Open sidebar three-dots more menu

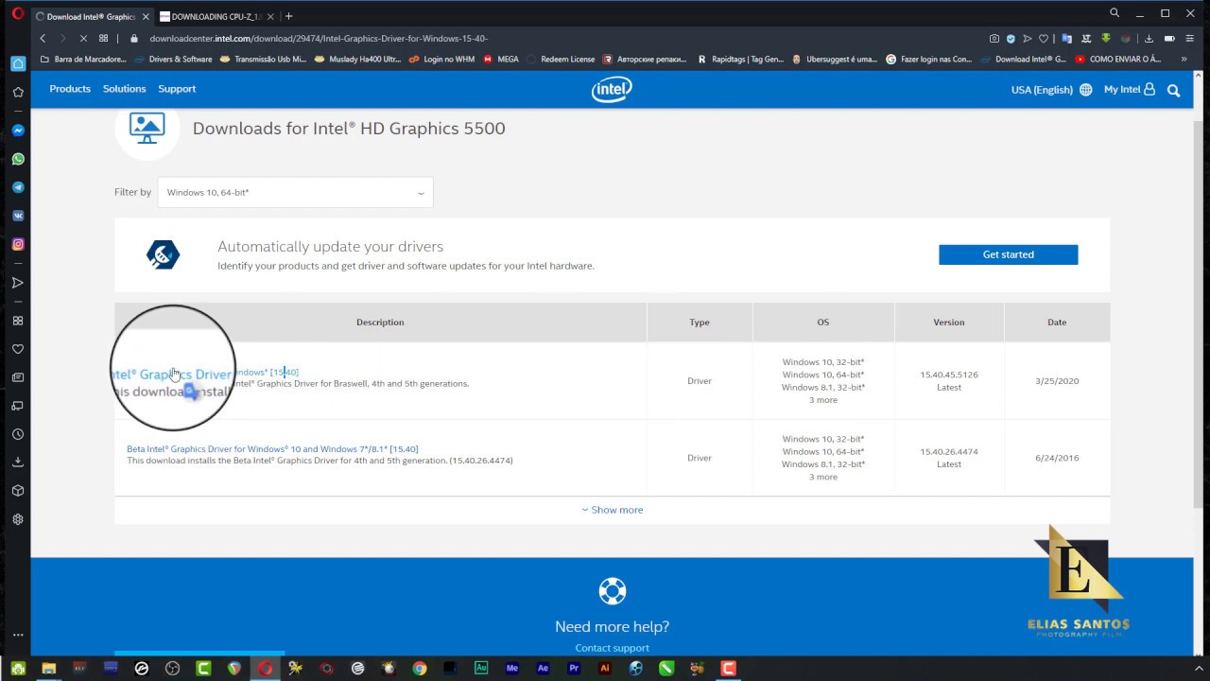18,636
